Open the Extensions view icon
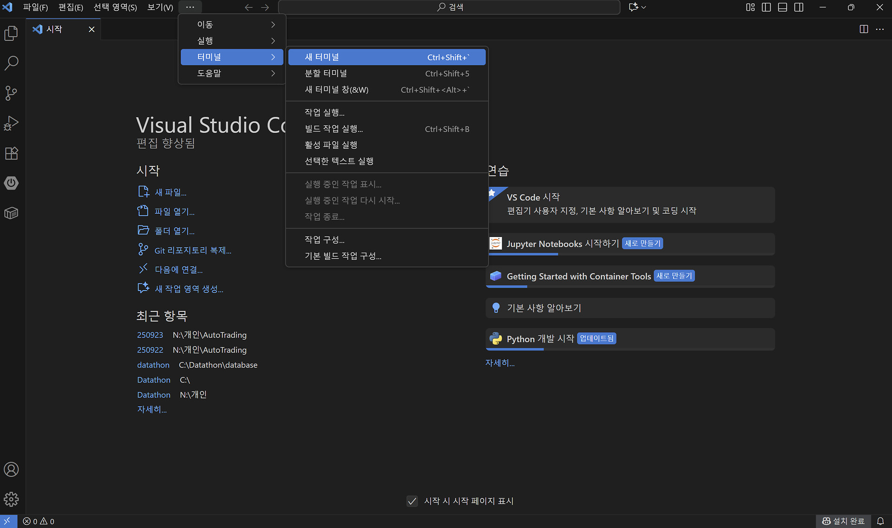The width and height of the screenshot is (892, 528). tap(11, 153)
